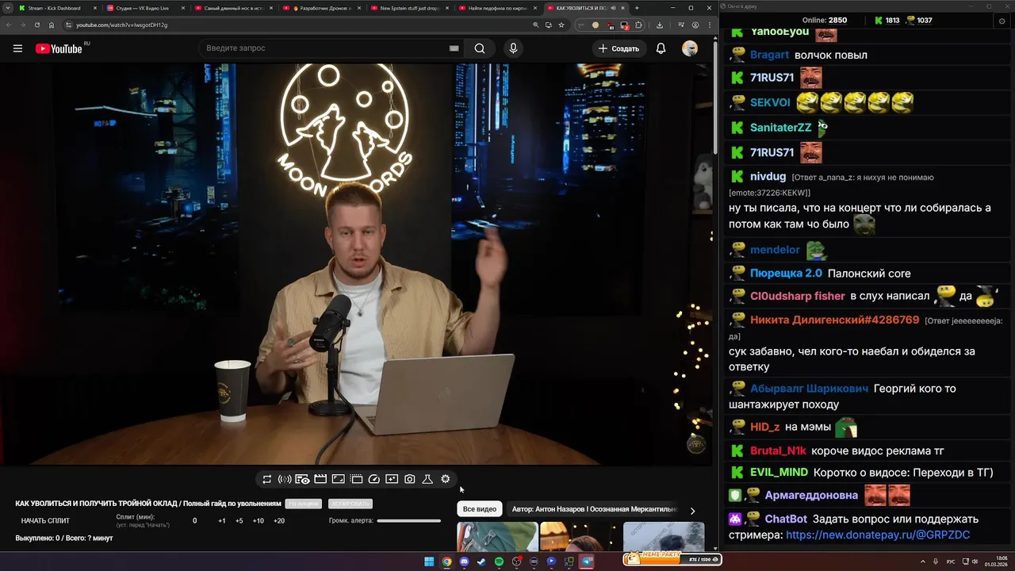Click the eye-video icon in the video toolbar

click(x=302, y=479)
